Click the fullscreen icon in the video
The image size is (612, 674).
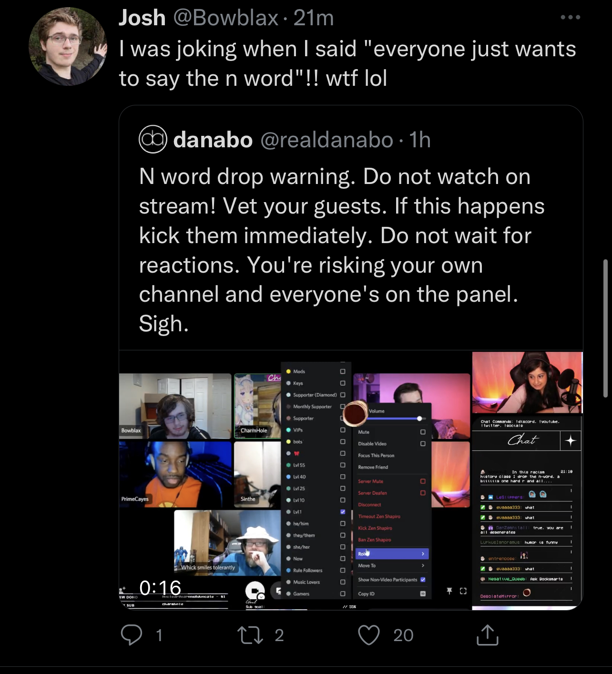[x=463, y=591]
